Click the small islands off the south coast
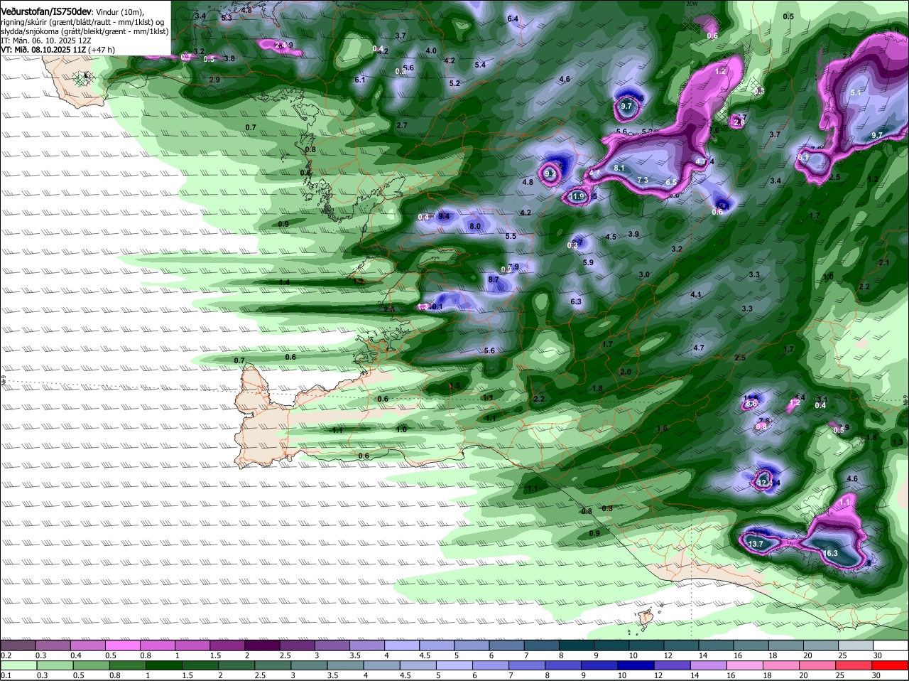The width and height of the screenshot is (909, 681). 646,618
